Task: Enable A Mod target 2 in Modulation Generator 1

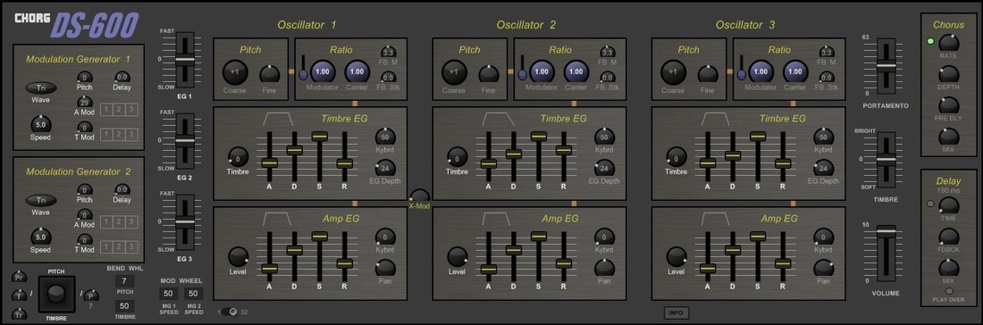Action: pyautogui.click(x=119, y=110)
